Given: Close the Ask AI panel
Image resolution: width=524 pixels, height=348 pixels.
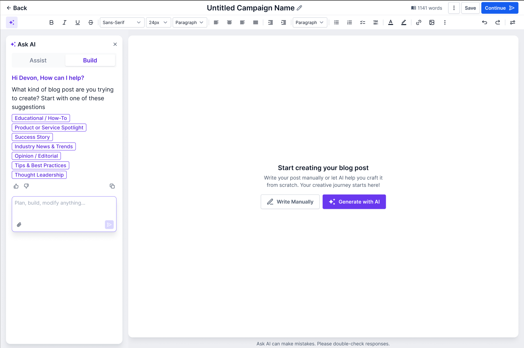Looking at the screenshot, I should pyautogui.click(x=115, y=44).
